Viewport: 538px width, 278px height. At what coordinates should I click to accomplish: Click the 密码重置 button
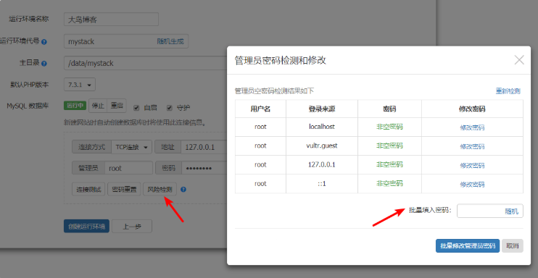pos(124,189)
